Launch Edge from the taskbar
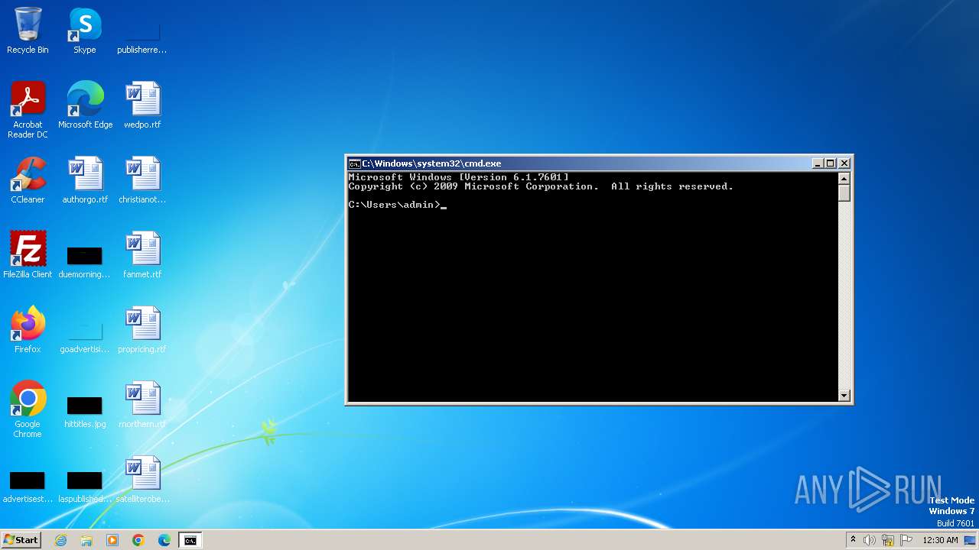 click(x=164, y=540)
